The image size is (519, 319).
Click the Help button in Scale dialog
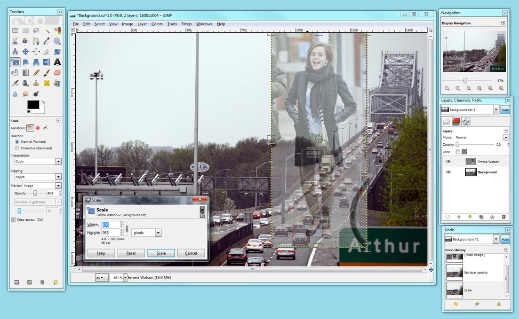[x=101, y=253]
